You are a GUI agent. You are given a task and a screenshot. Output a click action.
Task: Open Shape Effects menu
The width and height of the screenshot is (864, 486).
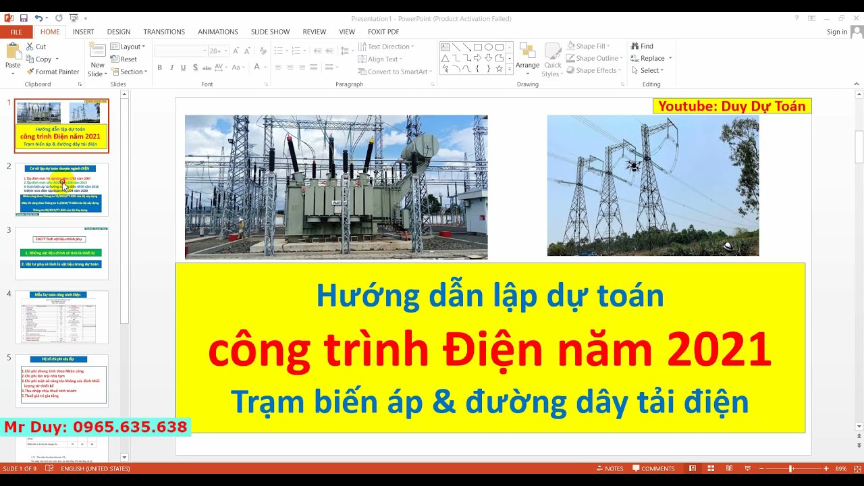coord(593,70)
